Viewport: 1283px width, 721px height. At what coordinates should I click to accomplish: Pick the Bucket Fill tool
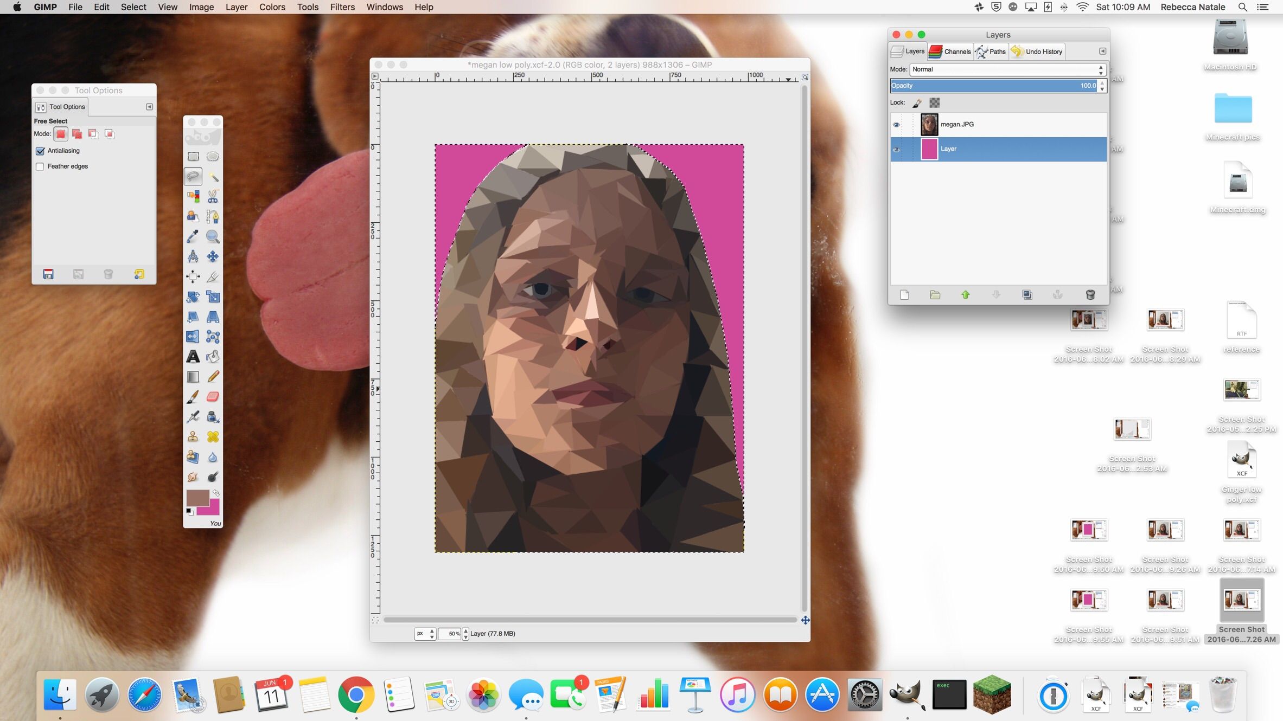tap(213, 356)
